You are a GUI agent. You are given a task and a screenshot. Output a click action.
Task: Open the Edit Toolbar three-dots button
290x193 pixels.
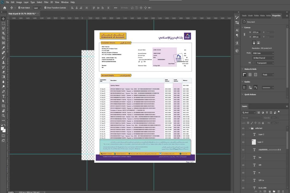(x=3, y=120)
